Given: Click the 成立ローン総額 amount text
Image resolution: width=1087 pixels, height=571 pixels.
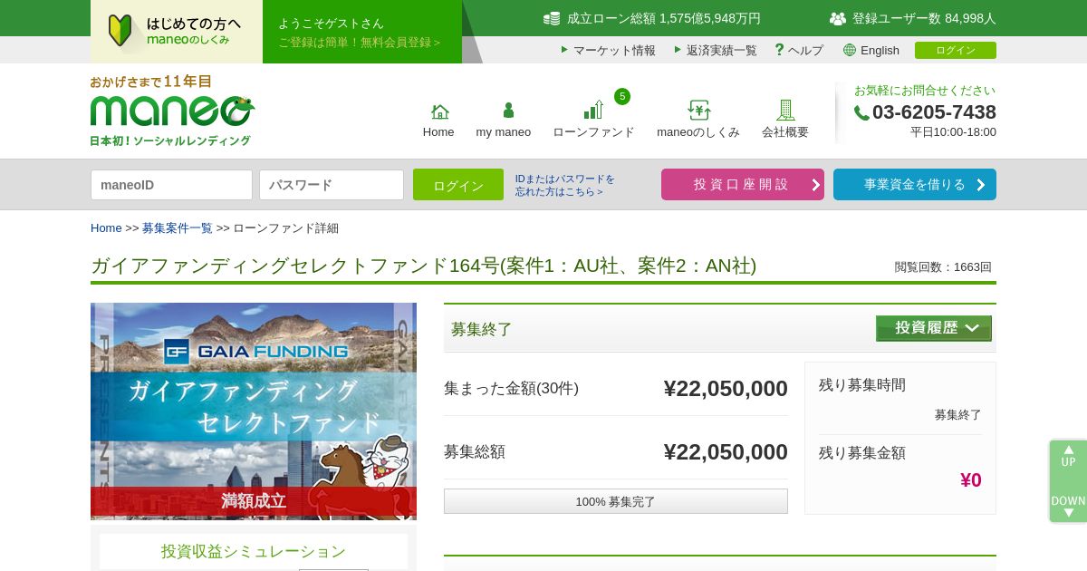Looking at the screenshot, I should 664,18.
